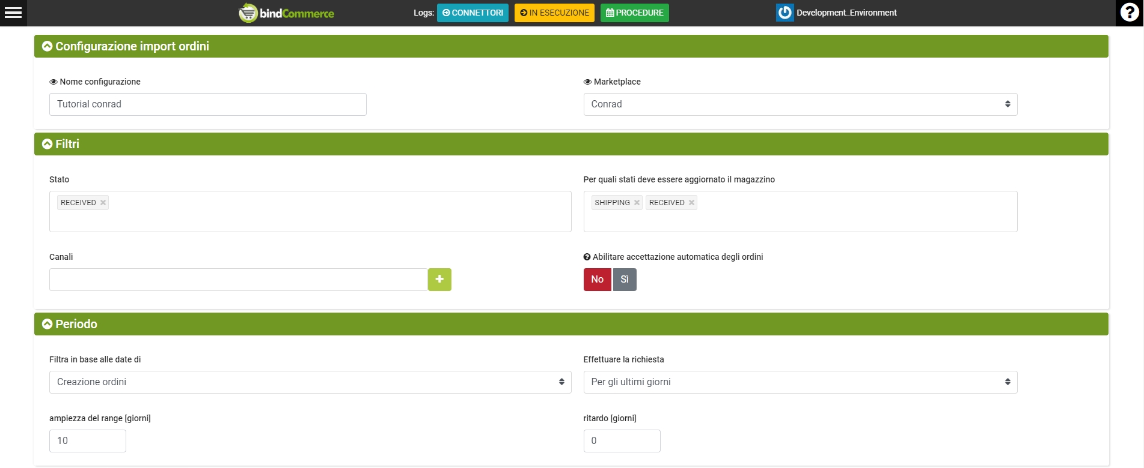
Task: Open the help question mark icon
Action: [x=1130, y=13]
